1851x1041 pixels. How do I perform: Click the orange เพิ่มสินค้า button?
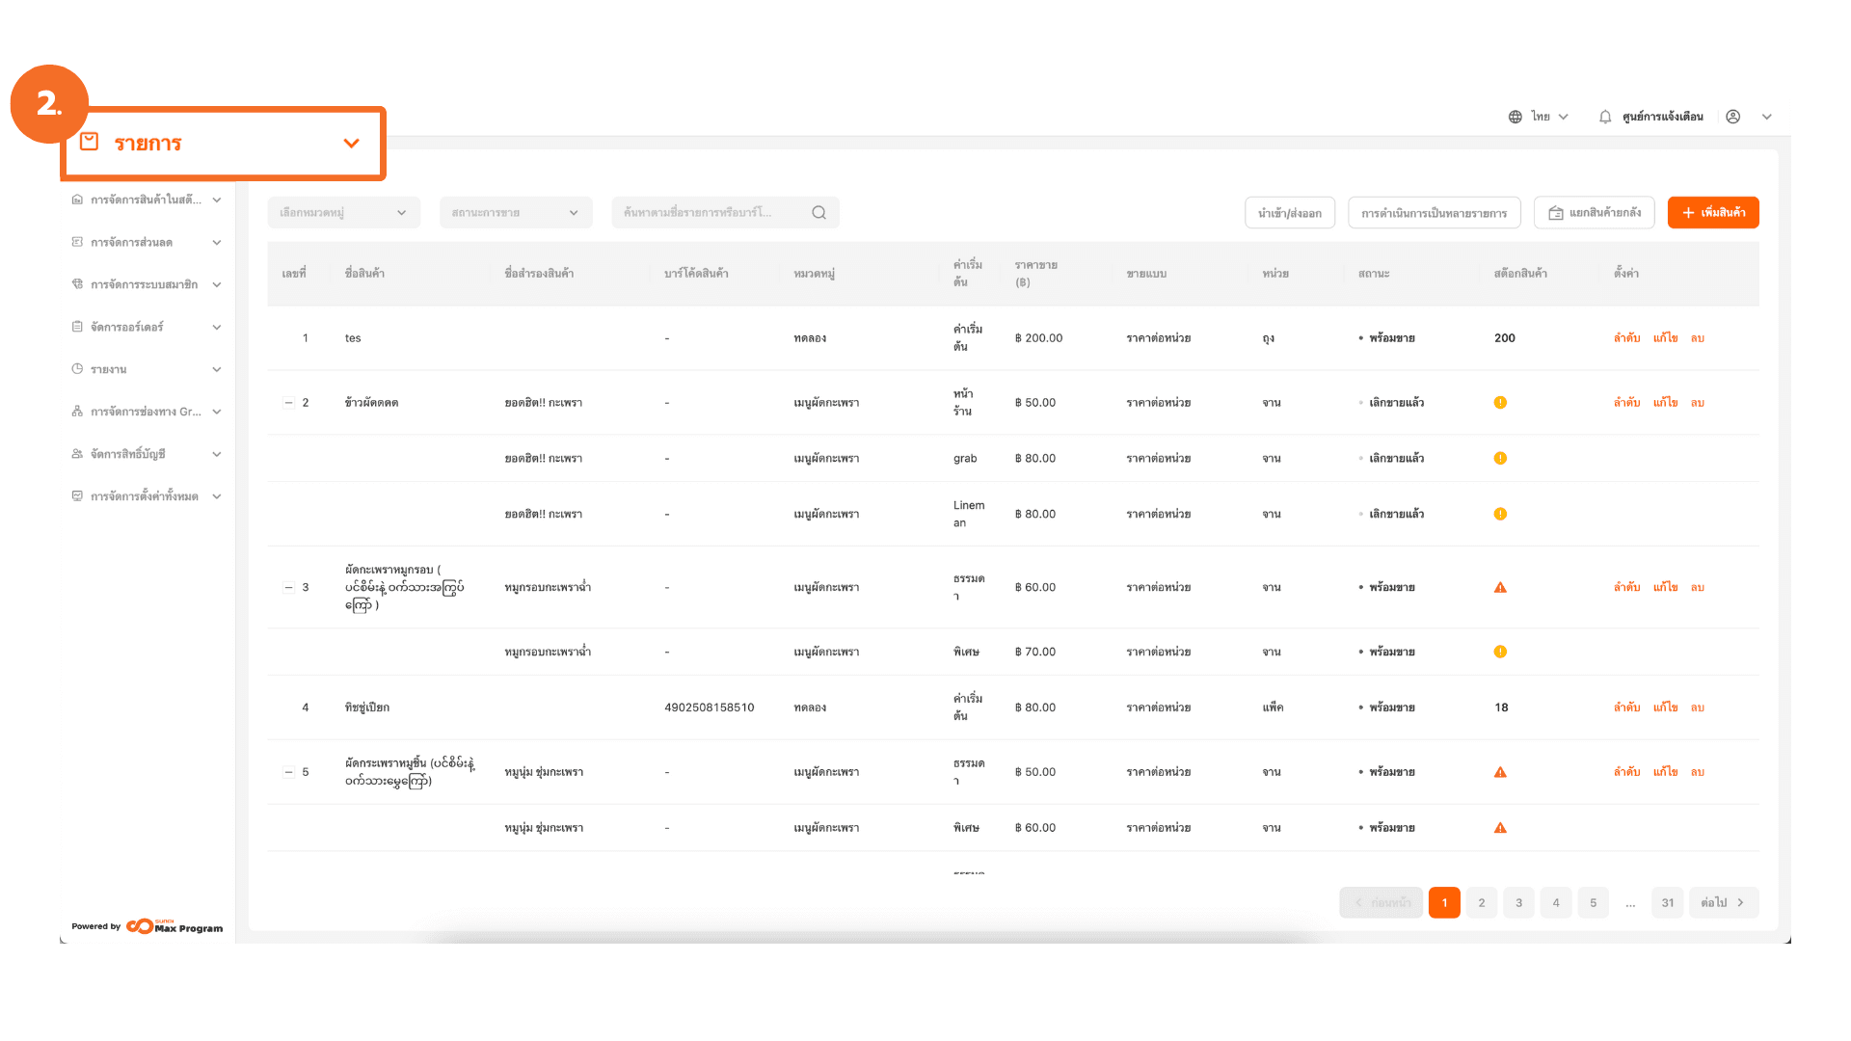1712,213
